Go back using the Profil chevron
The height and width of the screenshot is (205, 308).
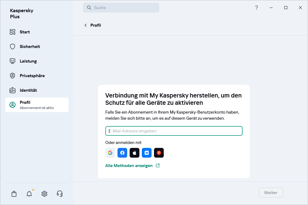pos(86,25)
